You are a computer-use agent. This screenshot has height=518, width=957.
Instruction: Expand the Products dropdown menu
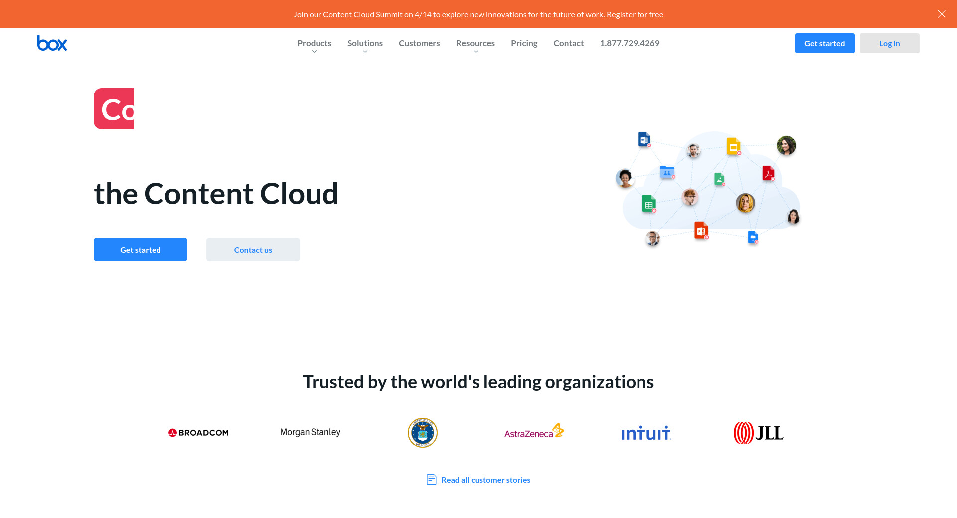pyautogui.click(x=314, y=44)
